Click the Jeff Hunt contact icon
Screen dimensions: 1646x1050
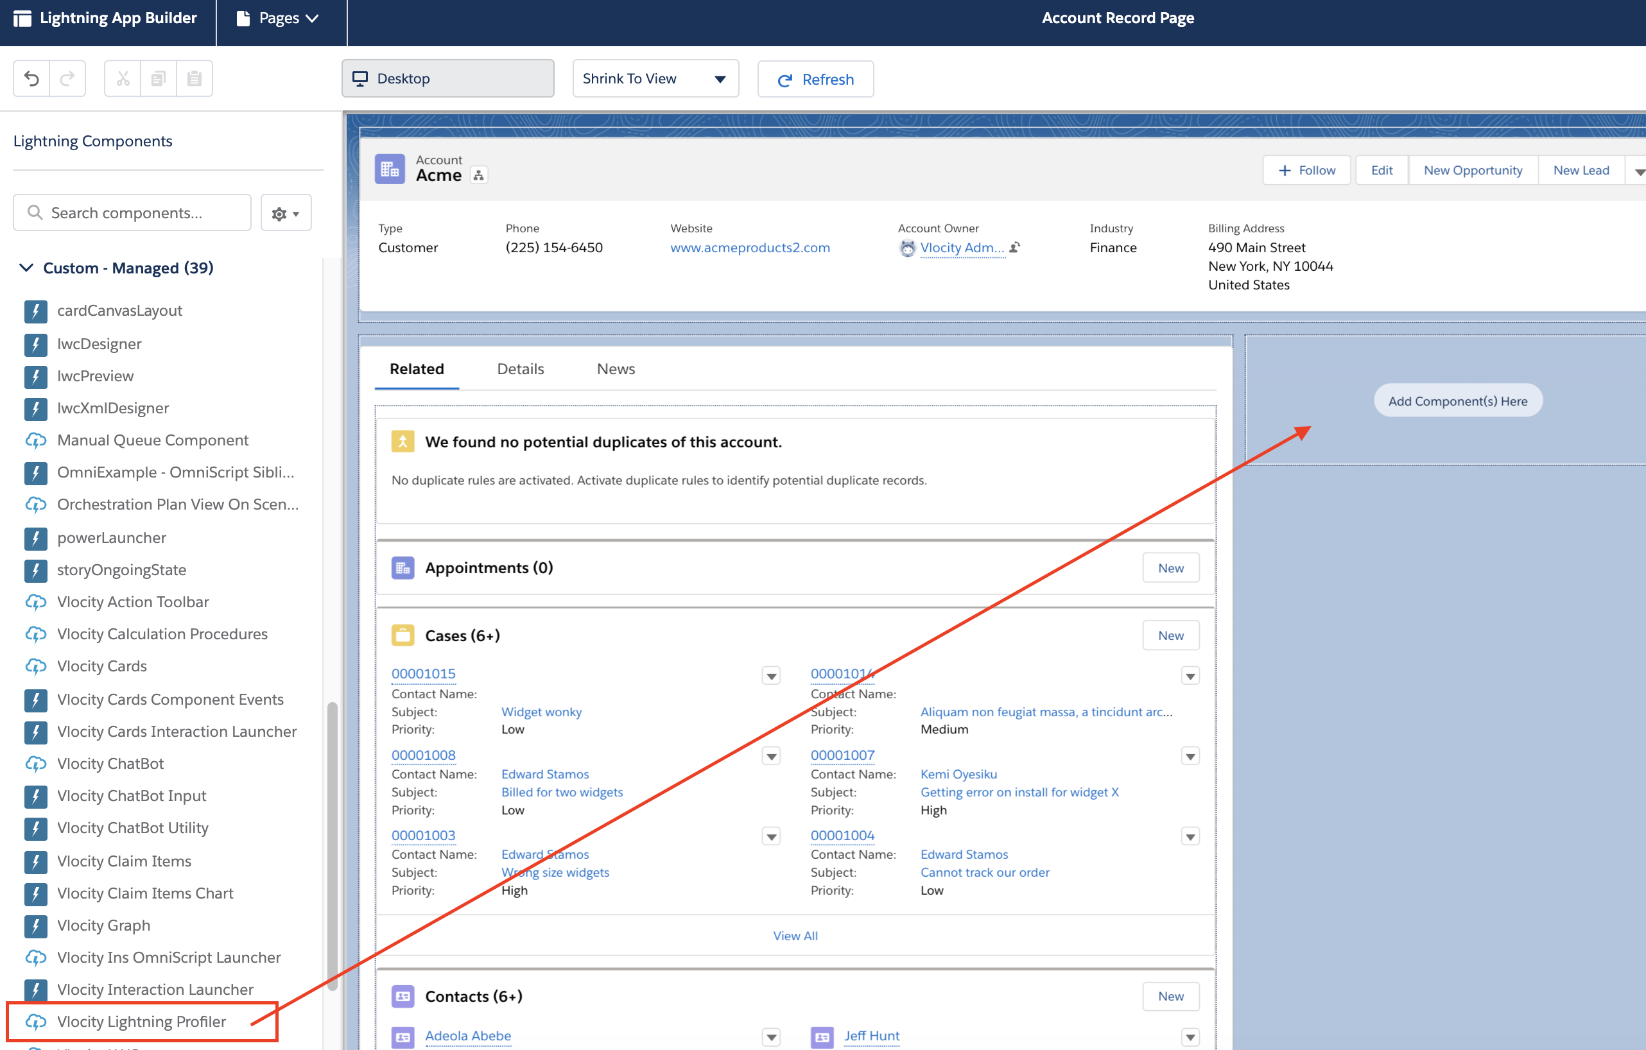(x=822, y=1037)
